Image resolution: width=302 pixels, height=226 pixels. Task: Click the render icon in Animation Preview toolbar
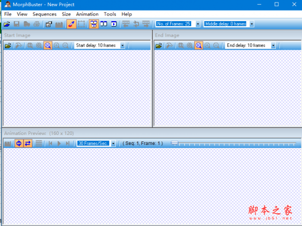click(8, 143)
